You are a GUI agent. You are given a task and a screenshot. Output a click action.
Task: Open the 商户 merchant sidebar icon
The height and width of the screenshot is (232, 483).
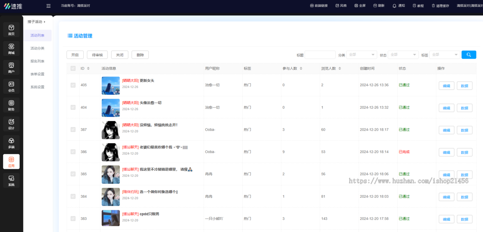(x=11, y=68)
